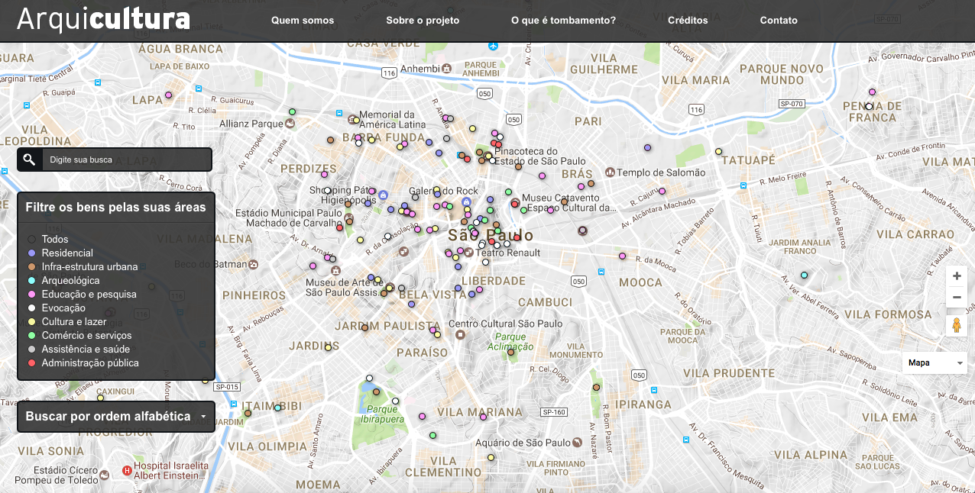
Task: Open the Contato page
Action: 779,21
